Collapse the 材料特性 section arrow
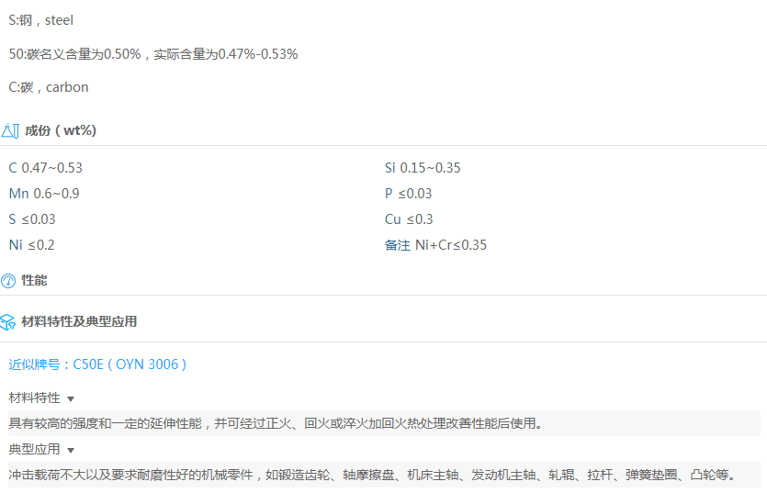767x493 pixels. [x=71, y=398]
